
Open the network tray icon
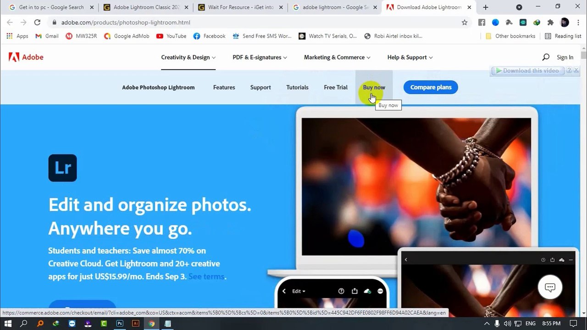click(x=518, y=324)
